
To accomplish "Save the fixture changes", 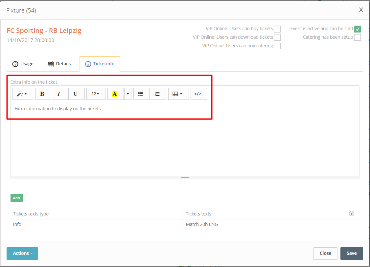I will (352, 254).
